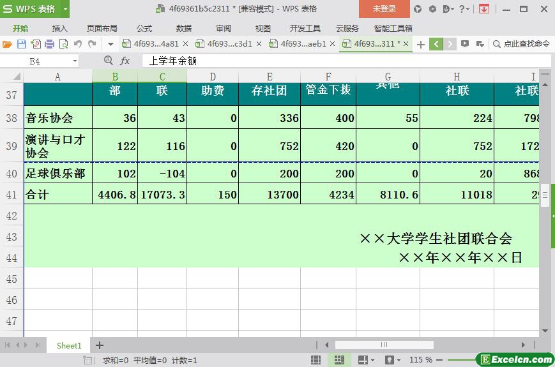Click the Print icon in quick toolbar
Viewport: 555px width, 367px height.
(49, 44)
